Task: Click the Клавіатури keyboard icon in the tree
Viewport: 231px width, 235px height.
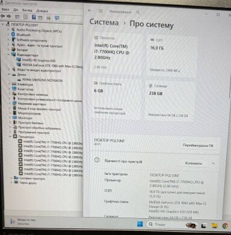Action: click(x=14, y=84)
